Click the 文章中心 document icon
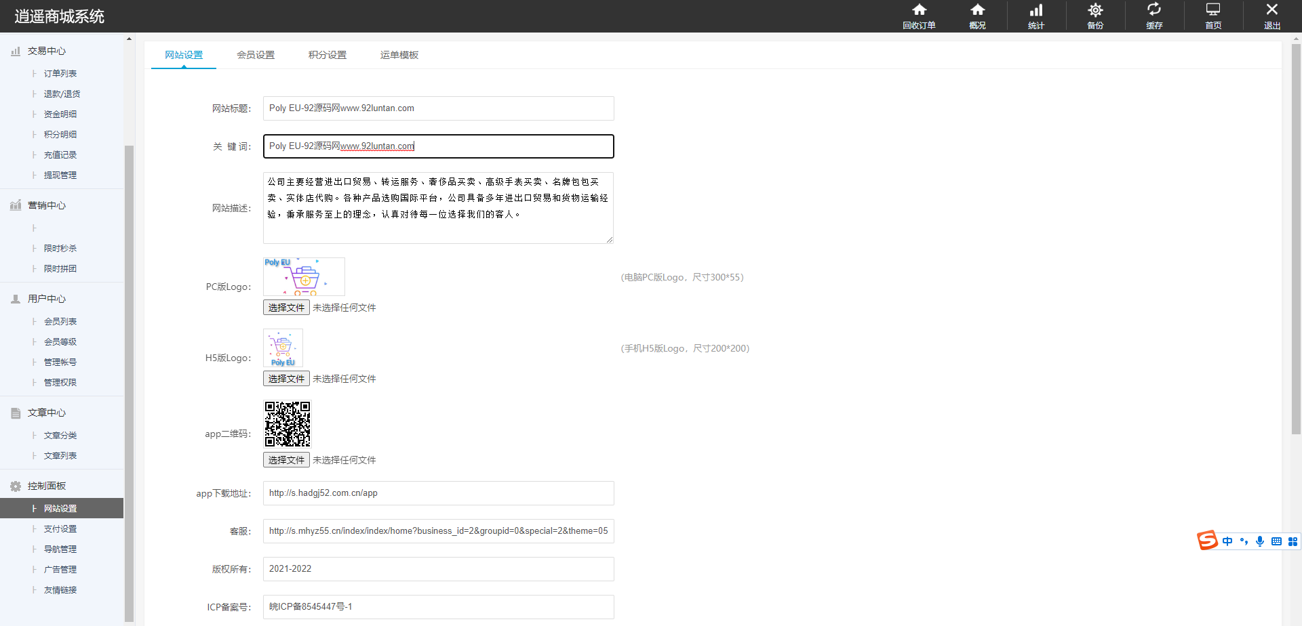 pyautogui.click(x=16, y=413)
